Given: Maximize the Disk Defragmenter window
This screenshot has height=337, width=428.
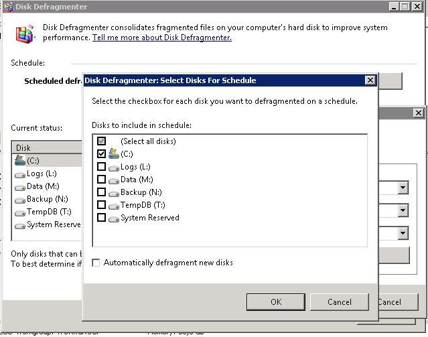Looking at the screenshot, I should click(x=405, y=7).
